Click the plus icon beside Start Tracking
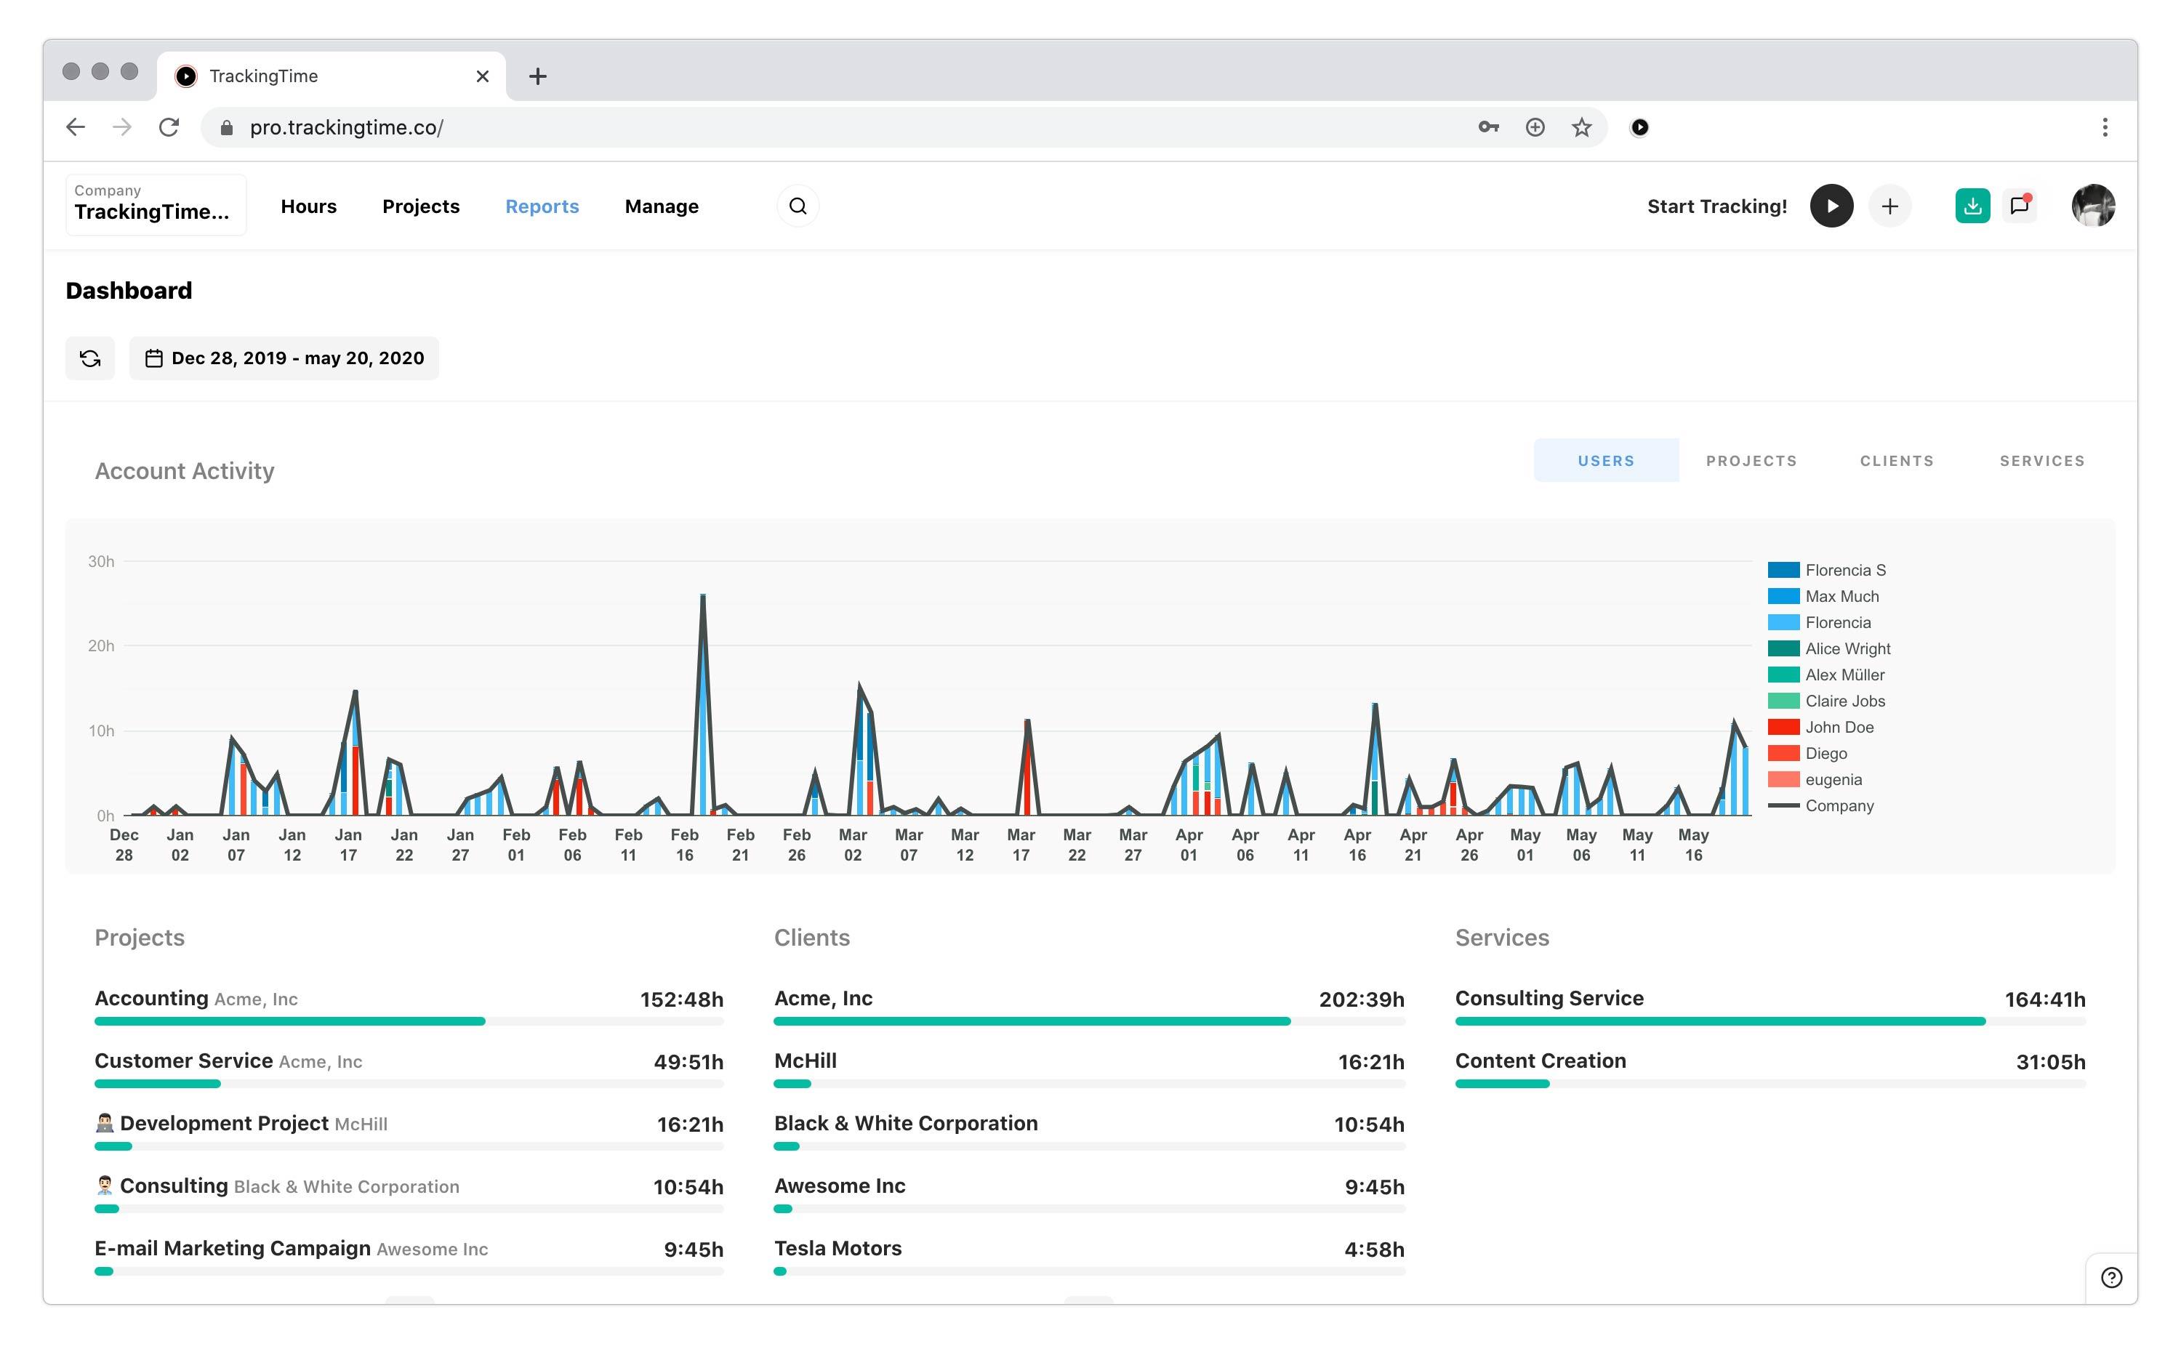The height and width of the screenshot is (1352, 2181). (1889, 206)
